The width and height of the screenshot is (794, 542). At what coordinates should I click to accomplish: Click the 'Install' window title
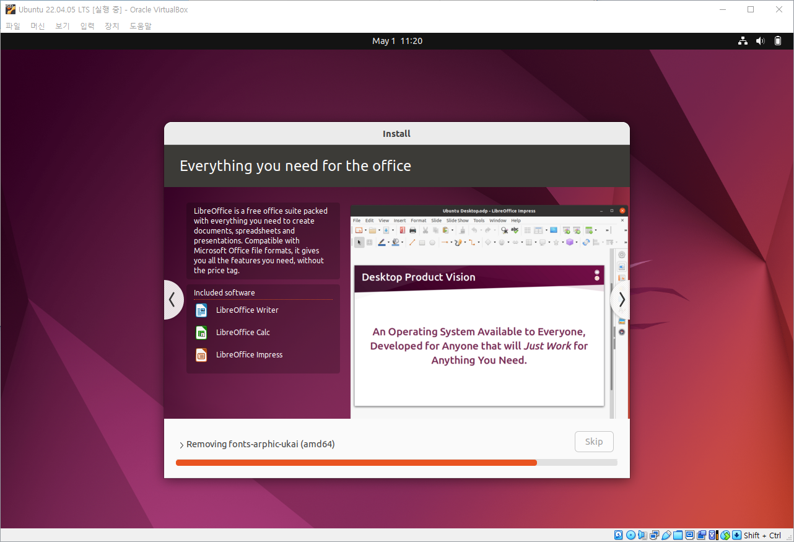[x=397, y=134]
